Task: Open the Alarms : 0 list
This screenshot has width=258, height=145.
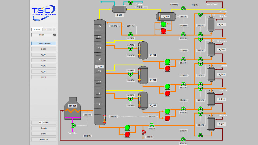Action: coord(44,139)
